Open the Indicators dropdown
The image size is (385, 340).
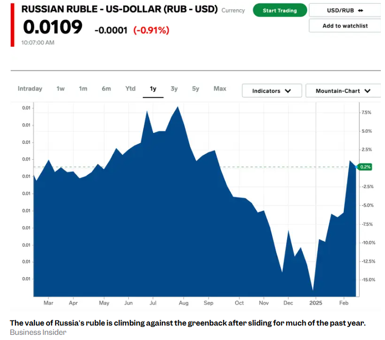pos(272,91)
